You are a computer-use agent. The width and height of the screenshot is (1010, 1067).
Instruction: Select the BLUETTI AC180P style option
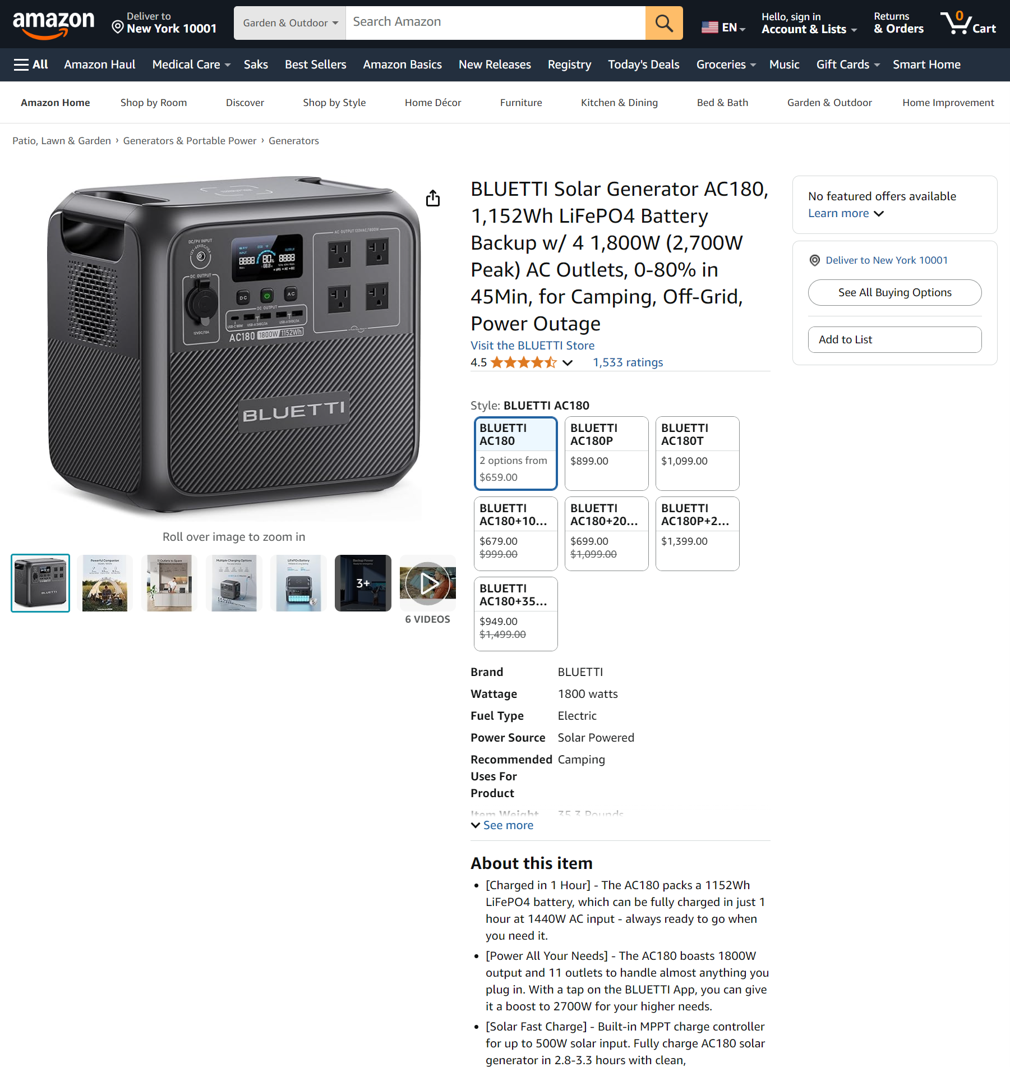[606, 453]
